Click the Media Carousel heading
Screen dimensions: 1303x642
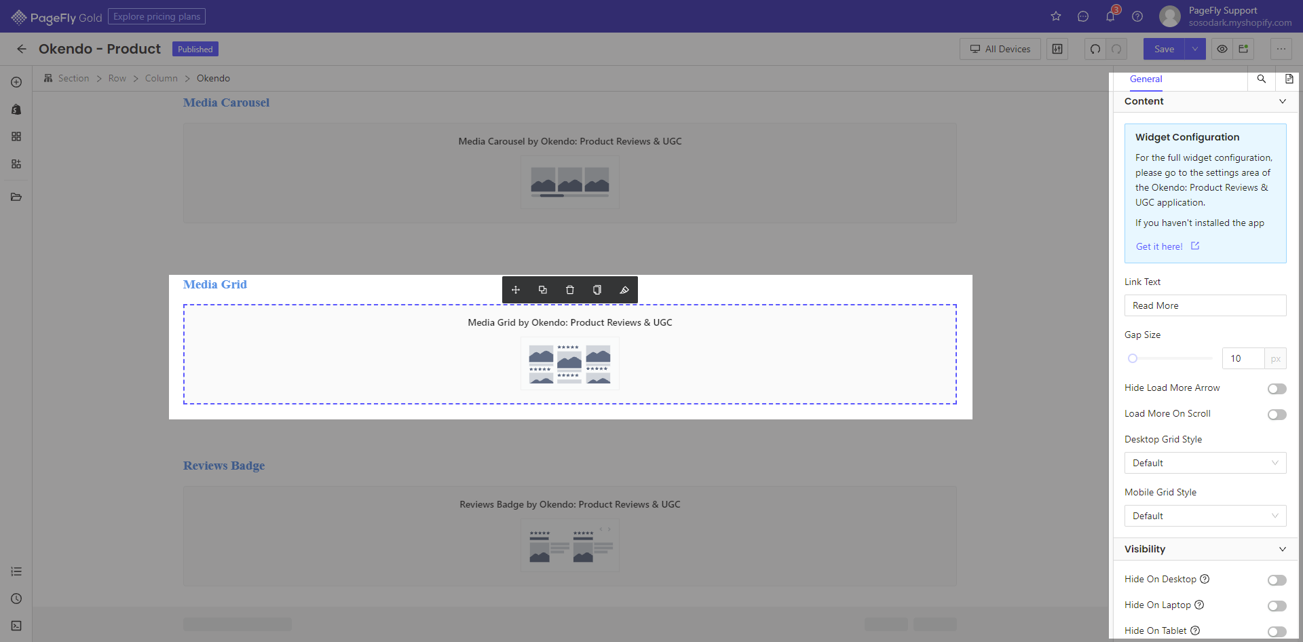tap(226, 102)
